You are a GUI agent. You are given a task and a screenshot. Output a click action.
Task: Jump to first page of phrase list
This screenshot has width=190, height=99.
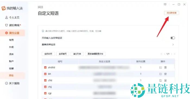click(161, 54)
